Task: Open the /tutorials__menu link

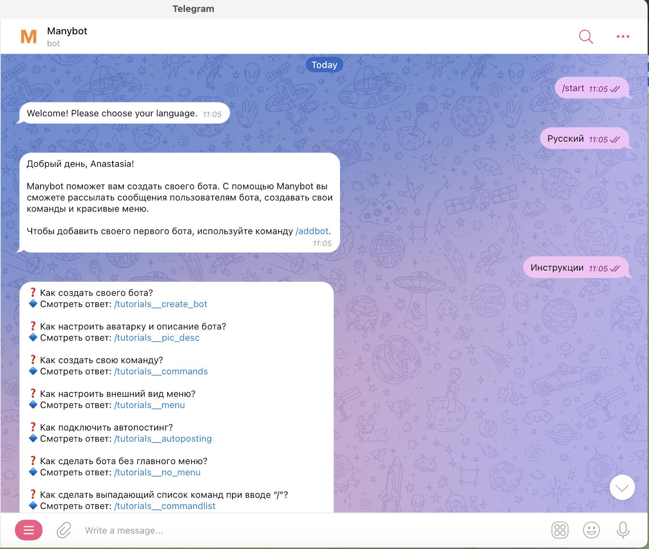Action: point(149,405)
